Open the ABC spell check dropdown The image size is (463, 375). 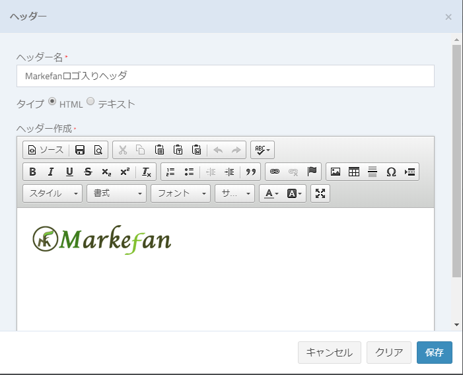point(262,150)
